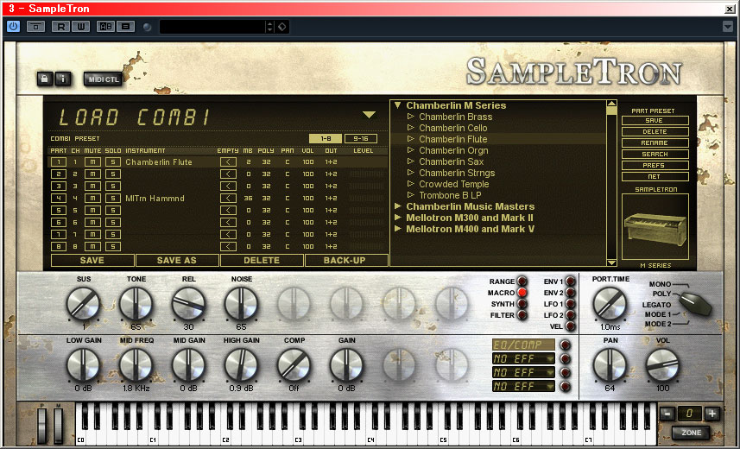Click the pitch bend wheel P

click(42, 426)
